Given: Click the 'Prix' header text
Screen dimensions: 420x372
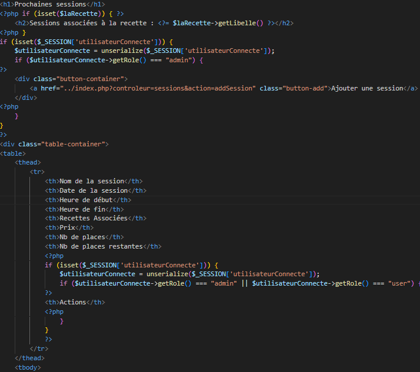Looking at the screenshot, I should pyautogui.click(x=67, y=228).
